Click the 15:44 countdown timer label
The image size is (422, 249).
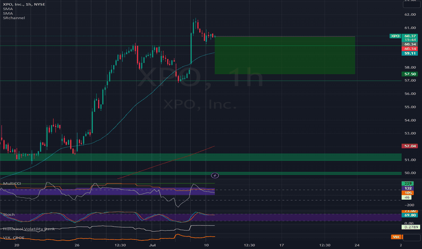click(x=410, y=40)
